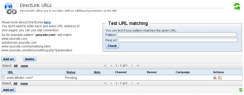
Task: Edit www.affsite1.com* with the pencil icon
Action: point(220,78)
